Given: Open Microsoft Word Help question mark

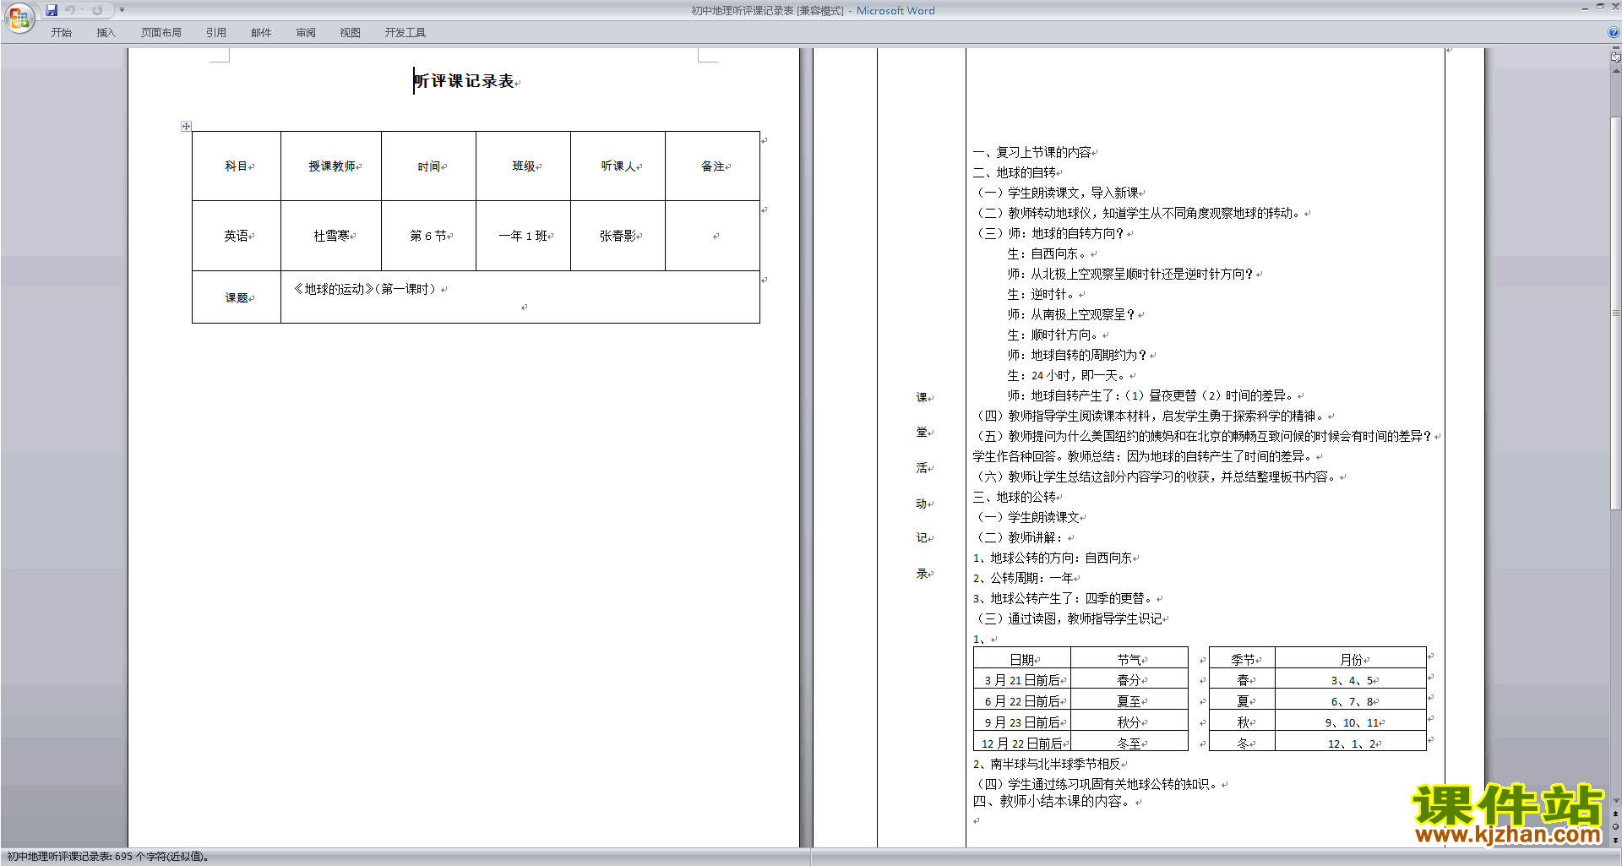Looking at the screenshot, I should pos(1614,32).
